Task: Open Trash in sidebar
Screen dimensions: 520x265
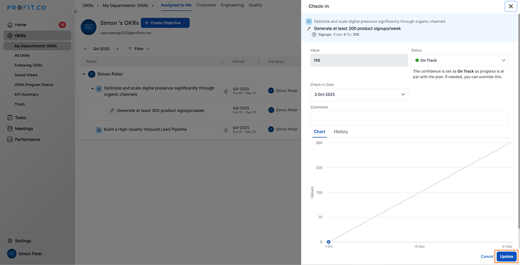Action: (x=19, y=104)
